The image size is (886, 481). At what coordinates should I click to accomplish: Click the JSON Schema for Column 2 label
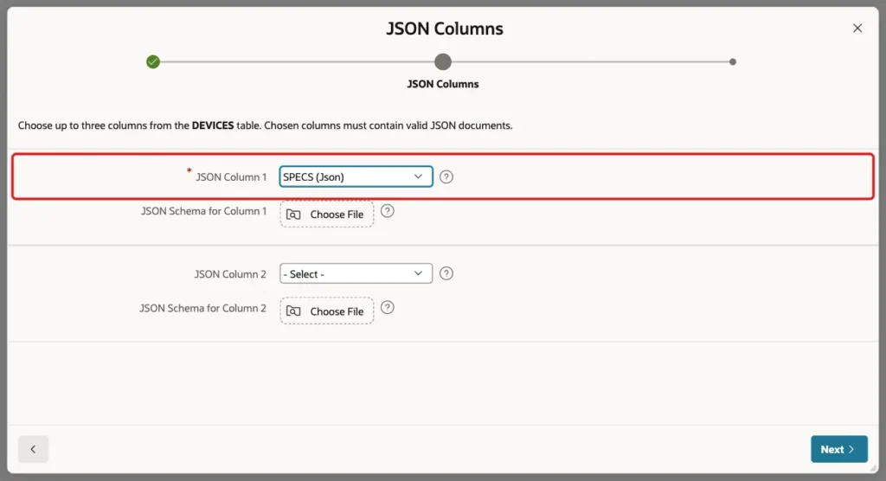pos(202,308)
